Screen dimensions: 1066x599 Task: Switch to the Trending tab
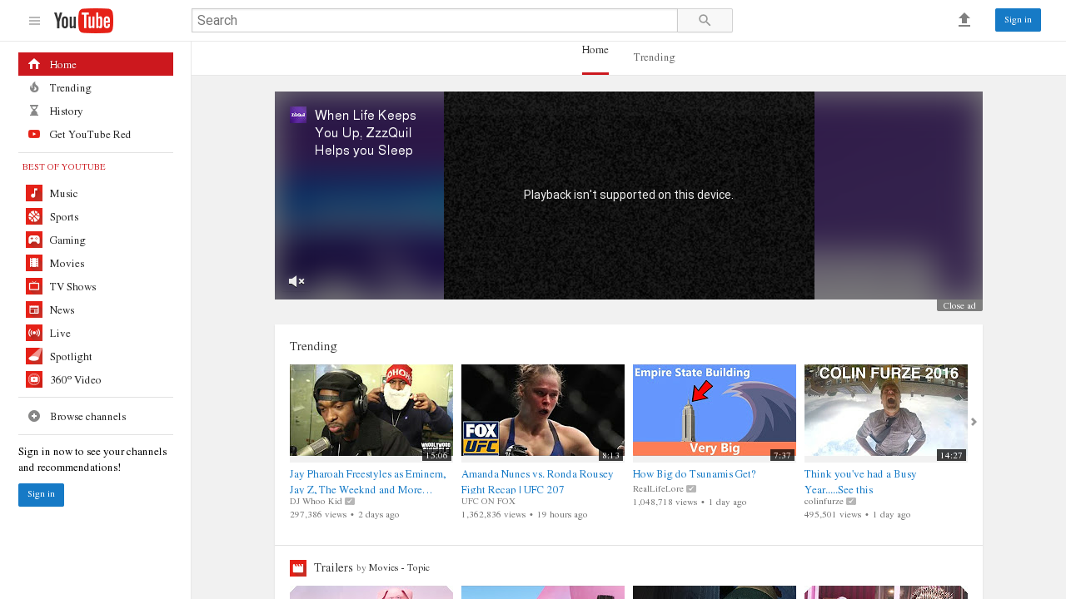654,57
